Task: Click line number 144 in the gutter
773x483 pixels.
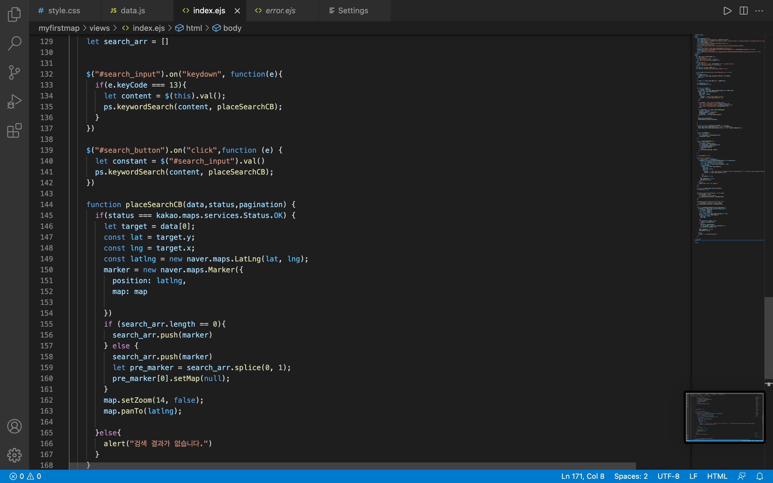Action: tap(47, 204)
